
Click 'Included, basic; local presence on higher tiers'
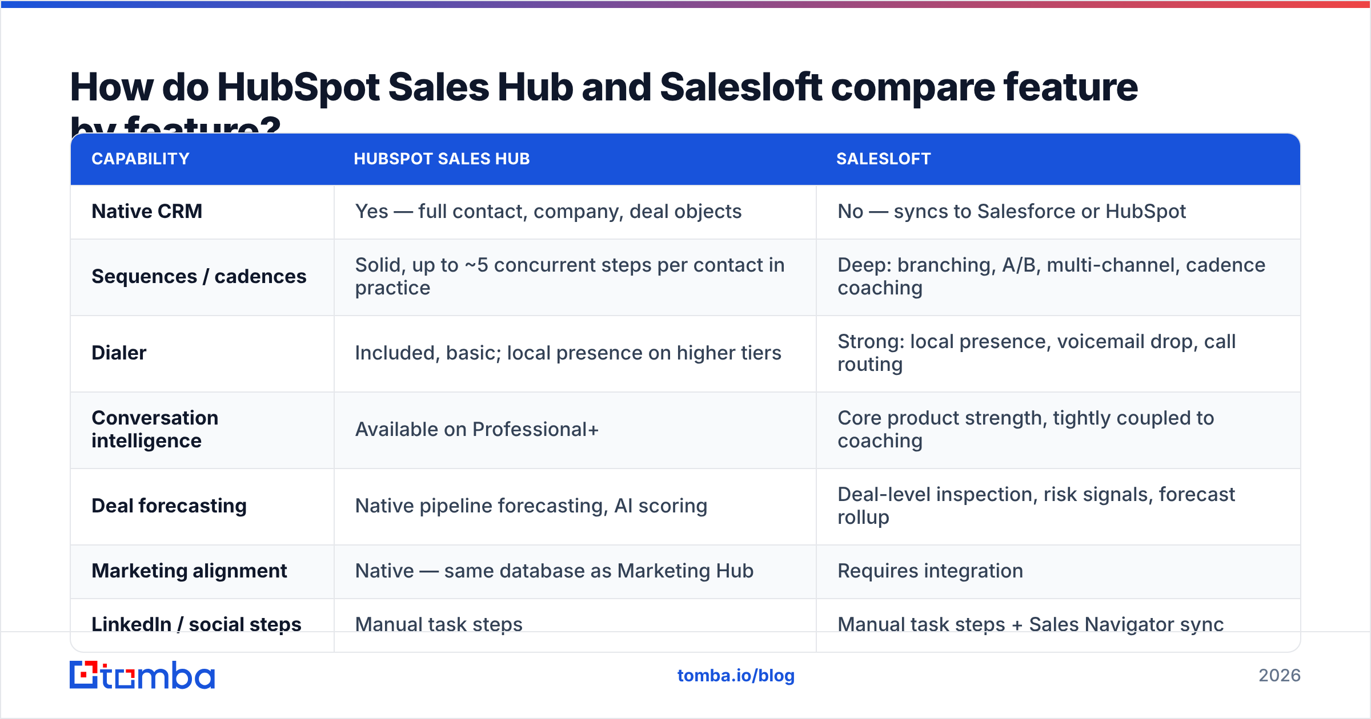[x=568, y=353]
